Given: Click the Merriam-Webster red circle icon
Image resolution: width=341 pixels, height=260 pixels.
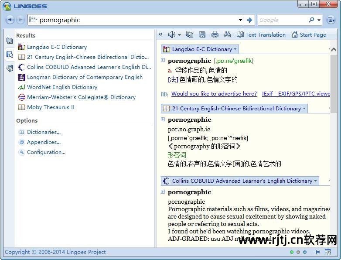Looking at the screenshot, I should pos(21,97).
